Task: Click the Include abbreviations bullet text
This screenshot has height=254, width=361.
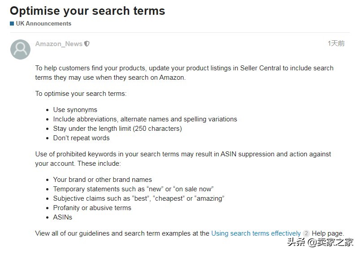Action: tap(145, 119)
